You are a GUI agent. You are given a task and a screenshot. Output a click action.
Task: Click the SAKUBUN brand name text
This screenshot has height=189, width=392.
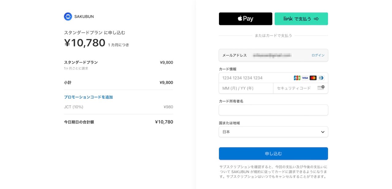tap(84, 17)
